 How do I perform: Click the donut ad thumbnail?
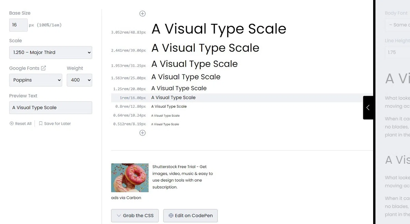(130, 178)
